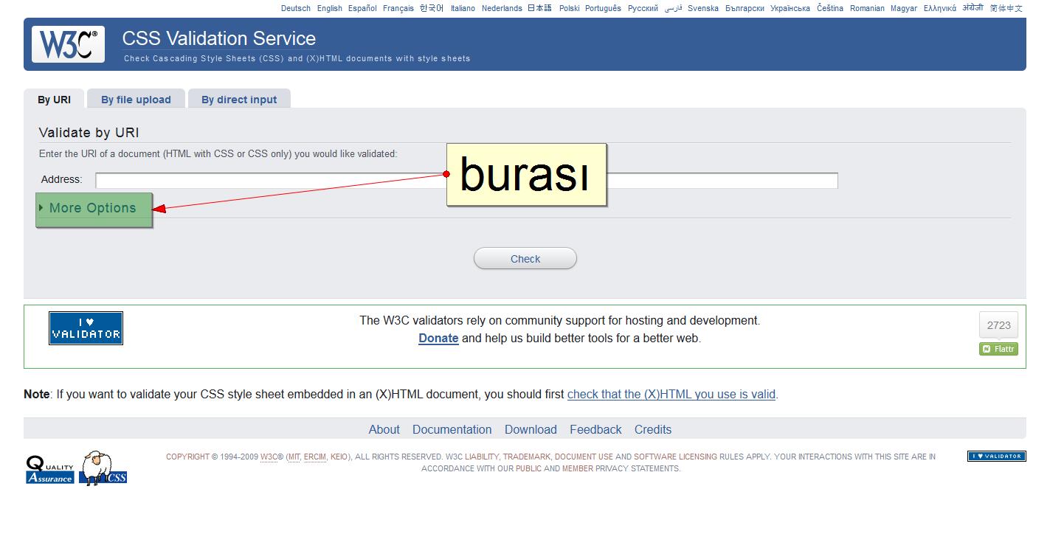
Task: Switch language to Čeština
Action: point(830,9)
